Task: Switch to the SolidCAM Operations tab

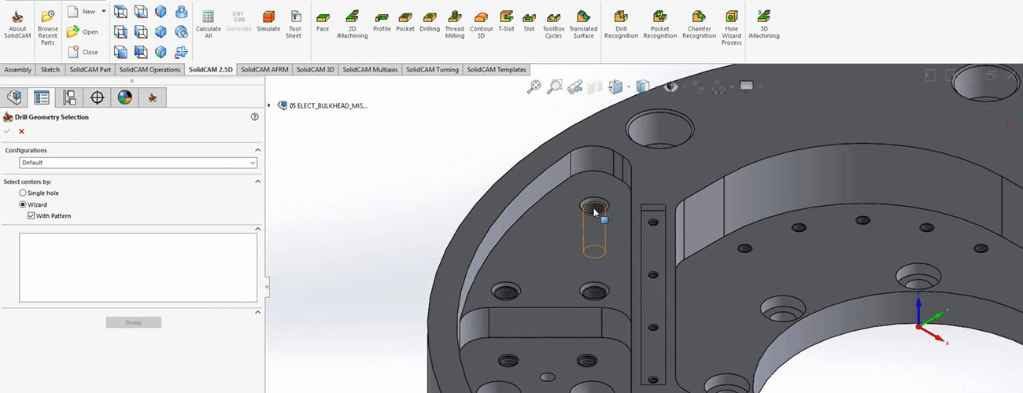Action: pos(150,69)
